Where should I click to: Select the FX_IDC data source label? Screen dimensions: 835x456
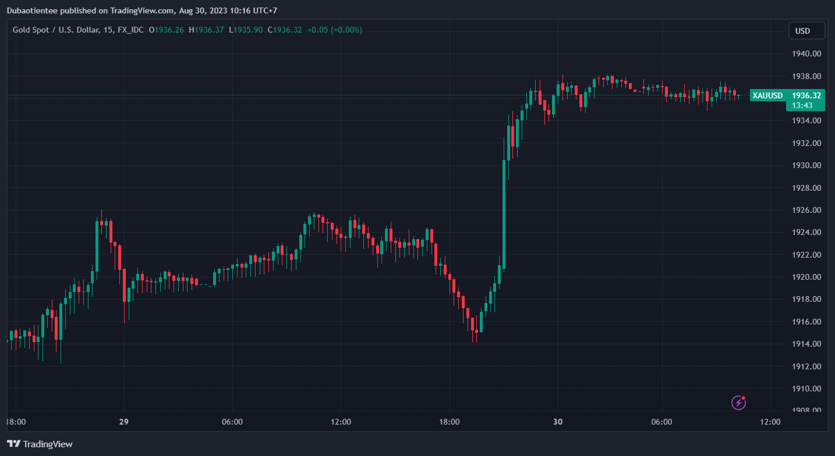130,30
